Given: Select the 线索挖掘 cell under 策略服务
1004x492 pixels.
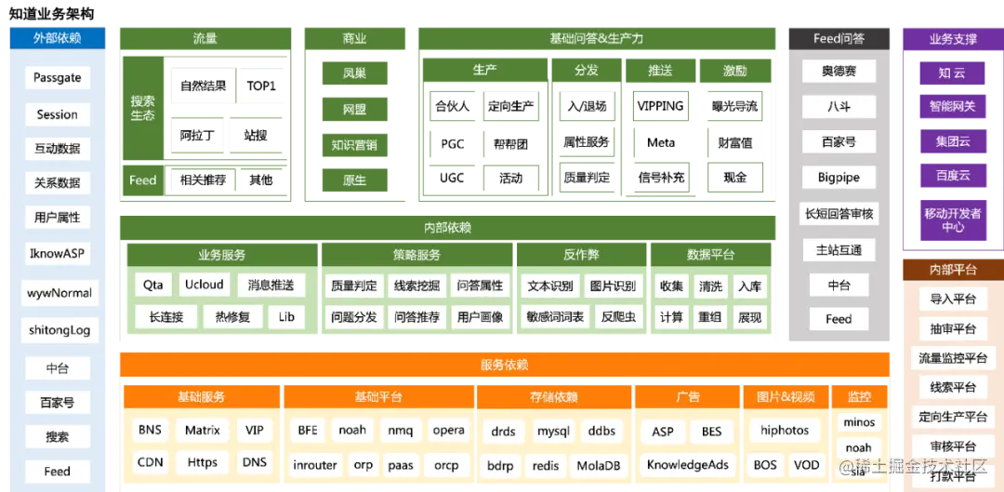Looking at the screenshot, I should pos(416,286).
